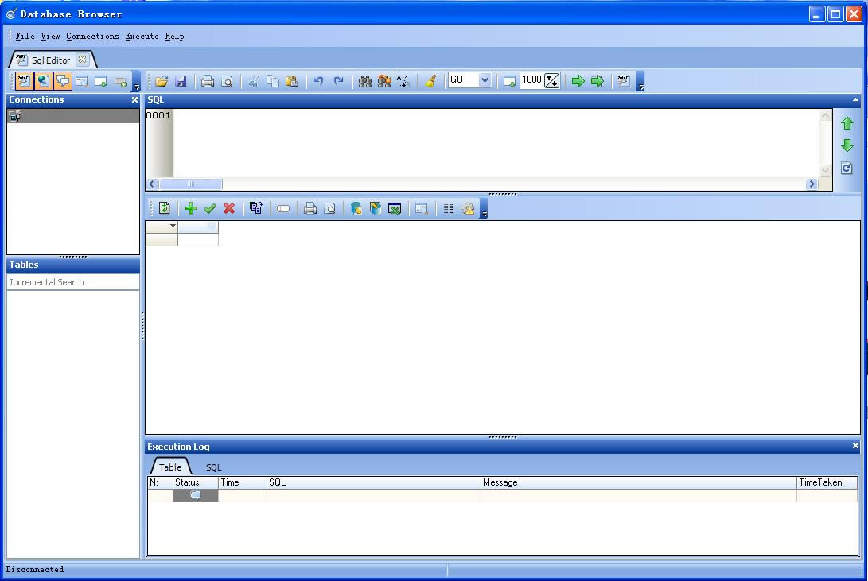
Task: Paste from clipboard icon
Action: click(292, 81)
